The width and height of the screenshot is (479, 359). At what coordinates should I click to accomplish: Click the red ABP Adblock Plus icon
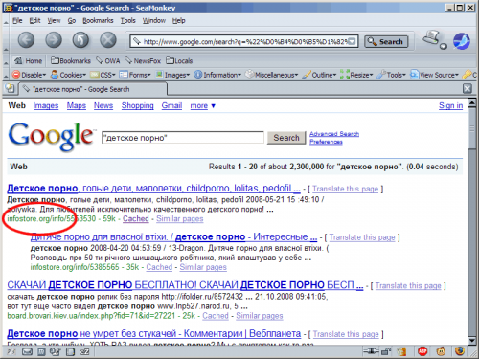point(422,351)
